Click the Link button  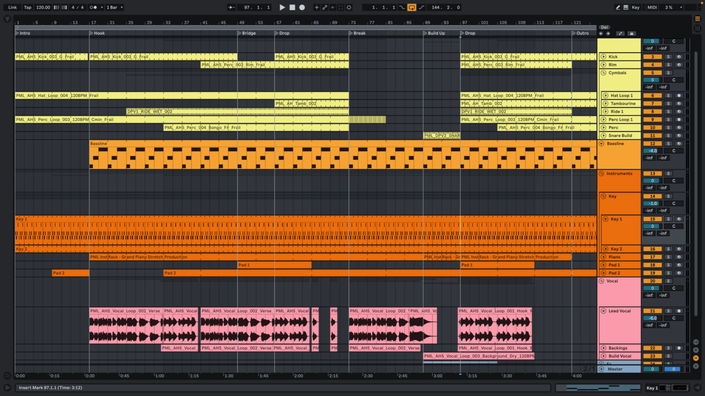click(x=12, y=8)
